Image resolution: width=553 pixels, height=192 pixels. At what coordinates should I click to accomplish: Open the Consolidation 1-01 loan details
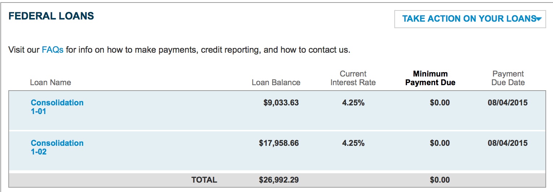[57, 107]
